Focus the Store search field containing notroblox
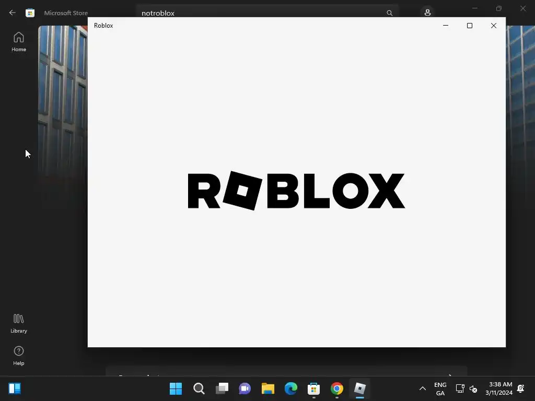The image size is (535, 401). coord(267,13)
